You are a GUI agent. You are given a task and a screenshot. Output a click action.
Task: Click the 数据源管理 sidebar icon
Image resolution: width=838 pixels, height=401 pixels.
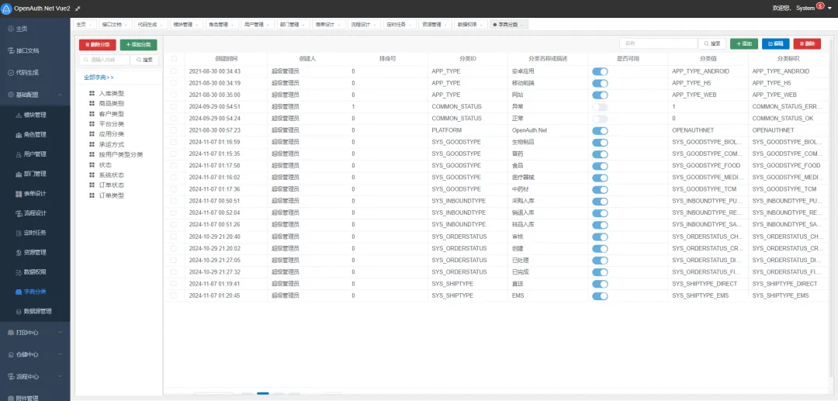click(x=19, y=311)
